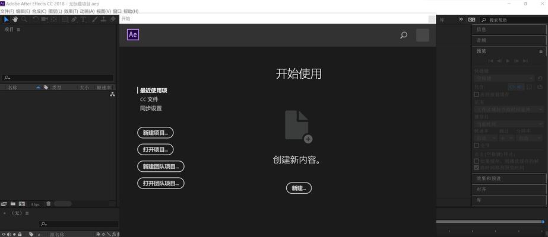Click the 打开项目 Open Project button
Screen dimensions: 548x237
coord(156,149)
